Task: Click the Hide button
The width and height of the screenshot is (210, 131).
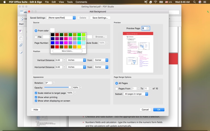Action: [x=36, y=110]
